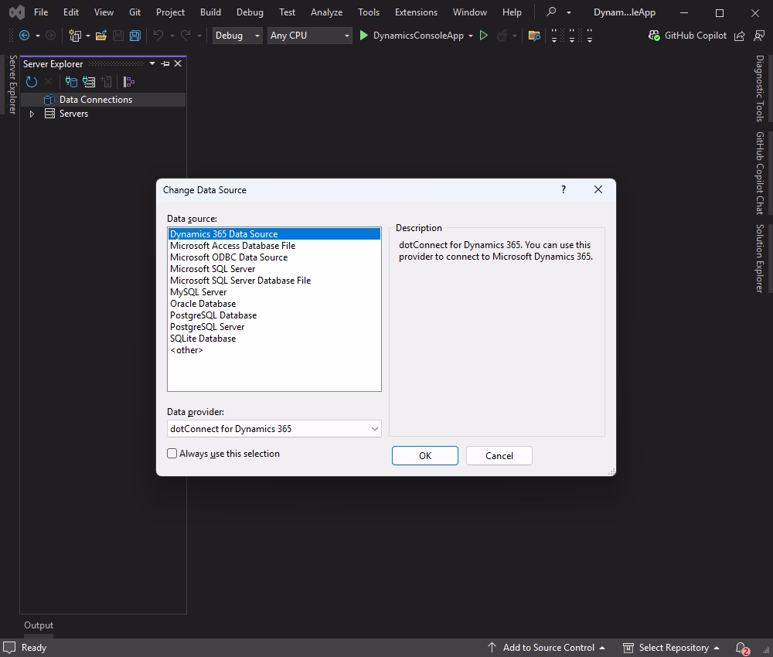Select Microsoft SQL Server data source

point(213,269)
